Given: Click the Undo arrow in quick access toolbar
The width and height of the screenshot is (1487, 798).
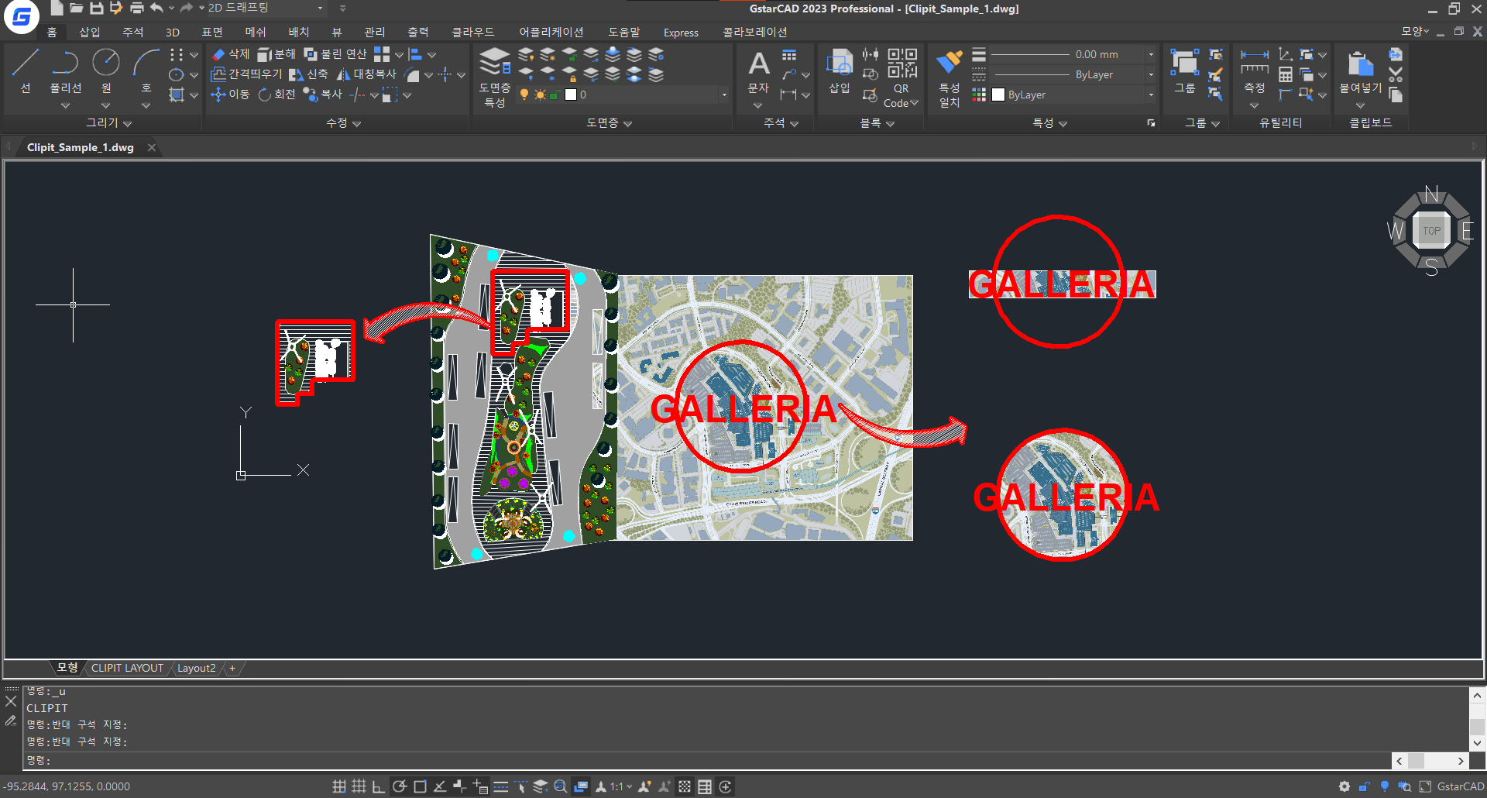Looking at the screenshot, I should (157, 8).
